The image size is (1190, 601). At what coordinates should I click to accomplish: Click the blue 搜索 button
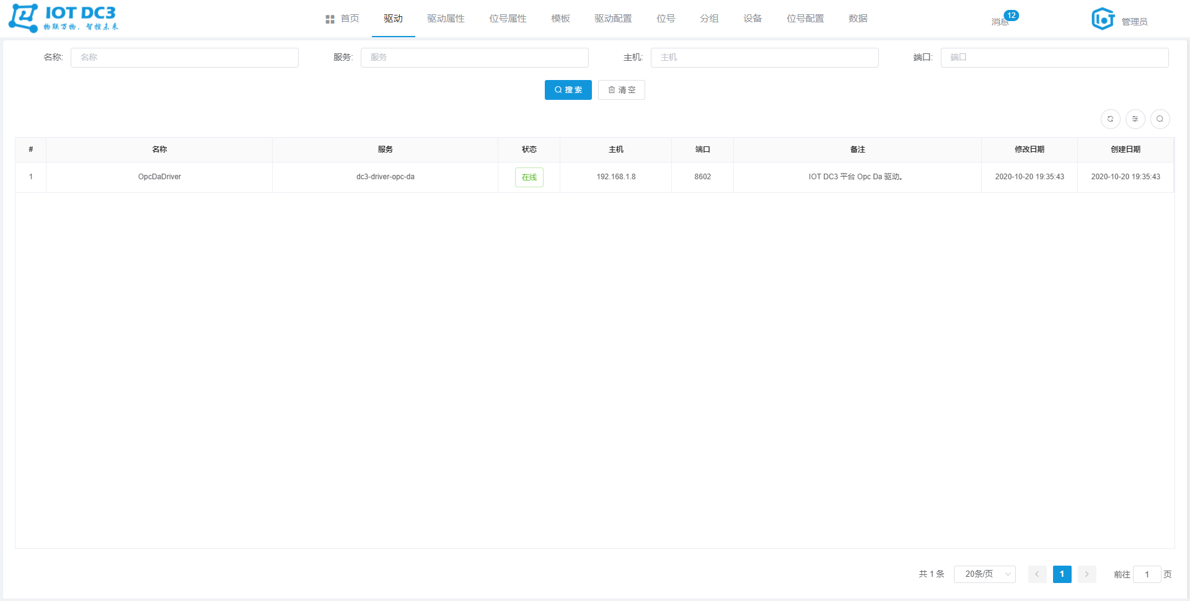pyautogui.click(x=568, y=90)
